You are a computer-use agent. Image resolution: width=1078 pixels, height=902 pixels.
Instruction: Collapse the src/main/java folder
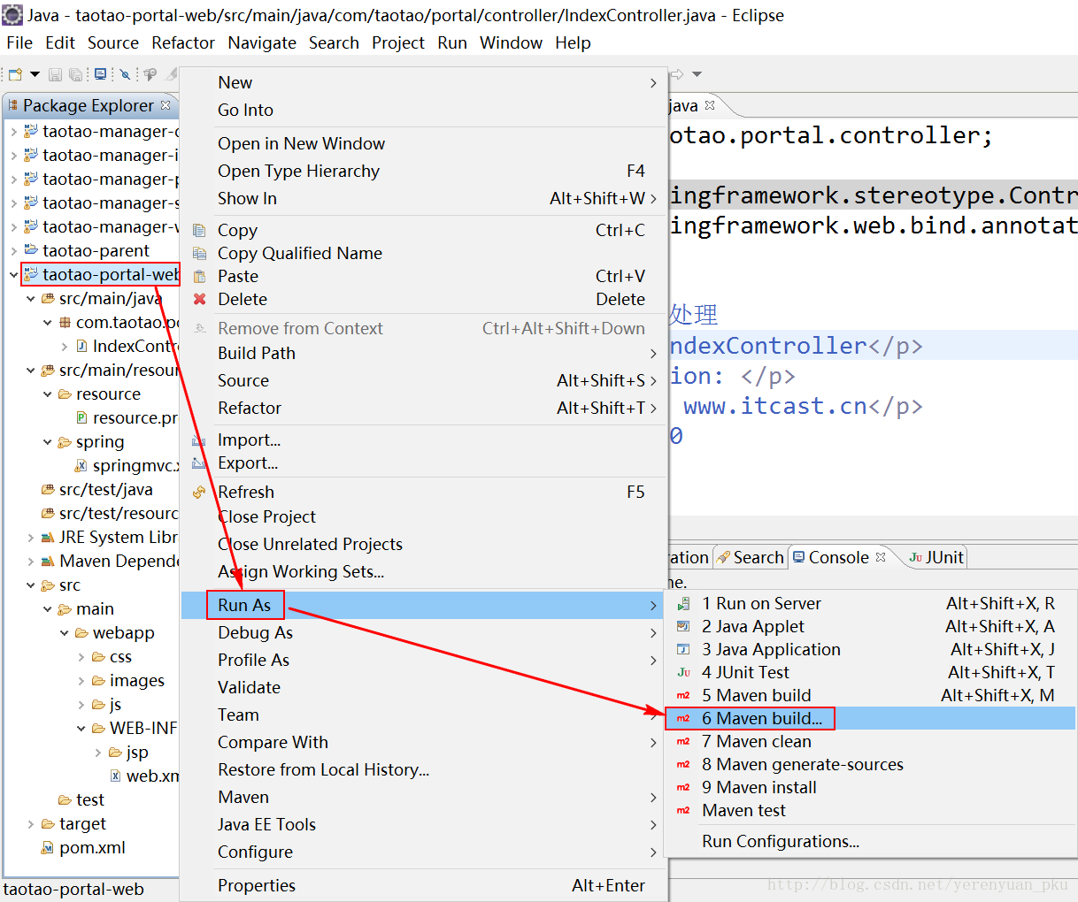pos(30,299)
